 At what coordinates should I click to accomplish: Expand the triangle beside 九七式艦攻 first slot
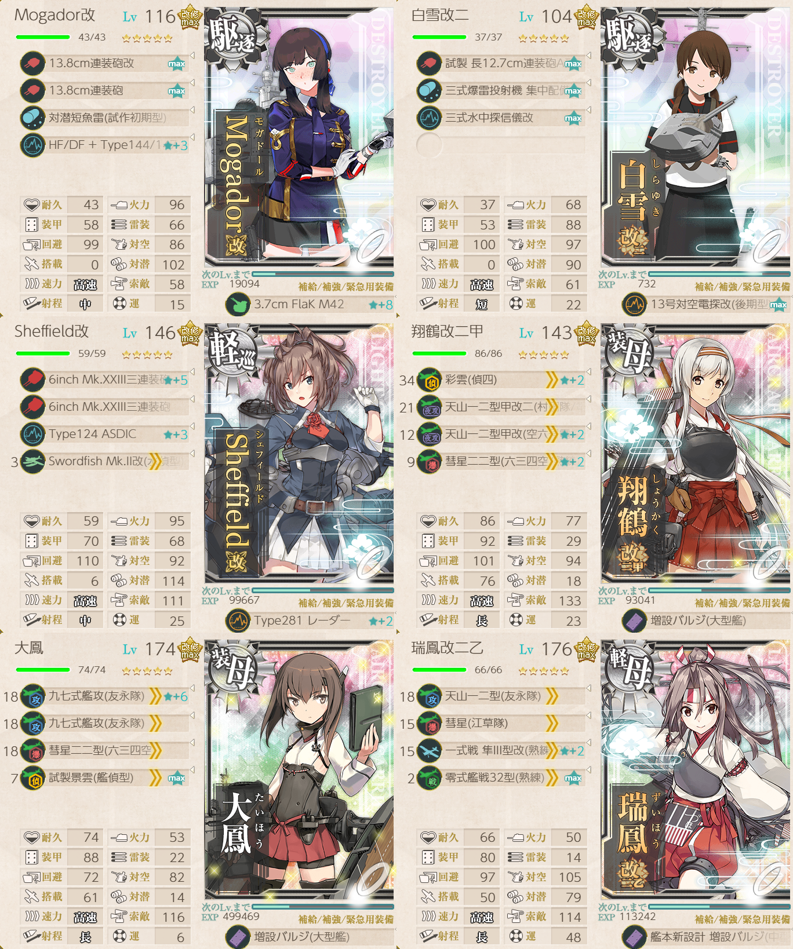click(192, 688)
